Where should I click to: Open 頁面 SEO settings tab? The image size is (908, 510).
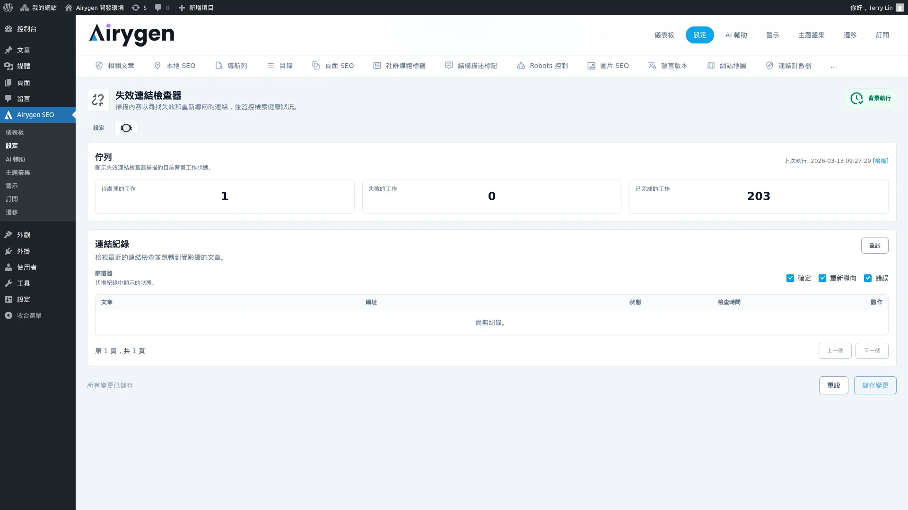click(x=333, y=66)
